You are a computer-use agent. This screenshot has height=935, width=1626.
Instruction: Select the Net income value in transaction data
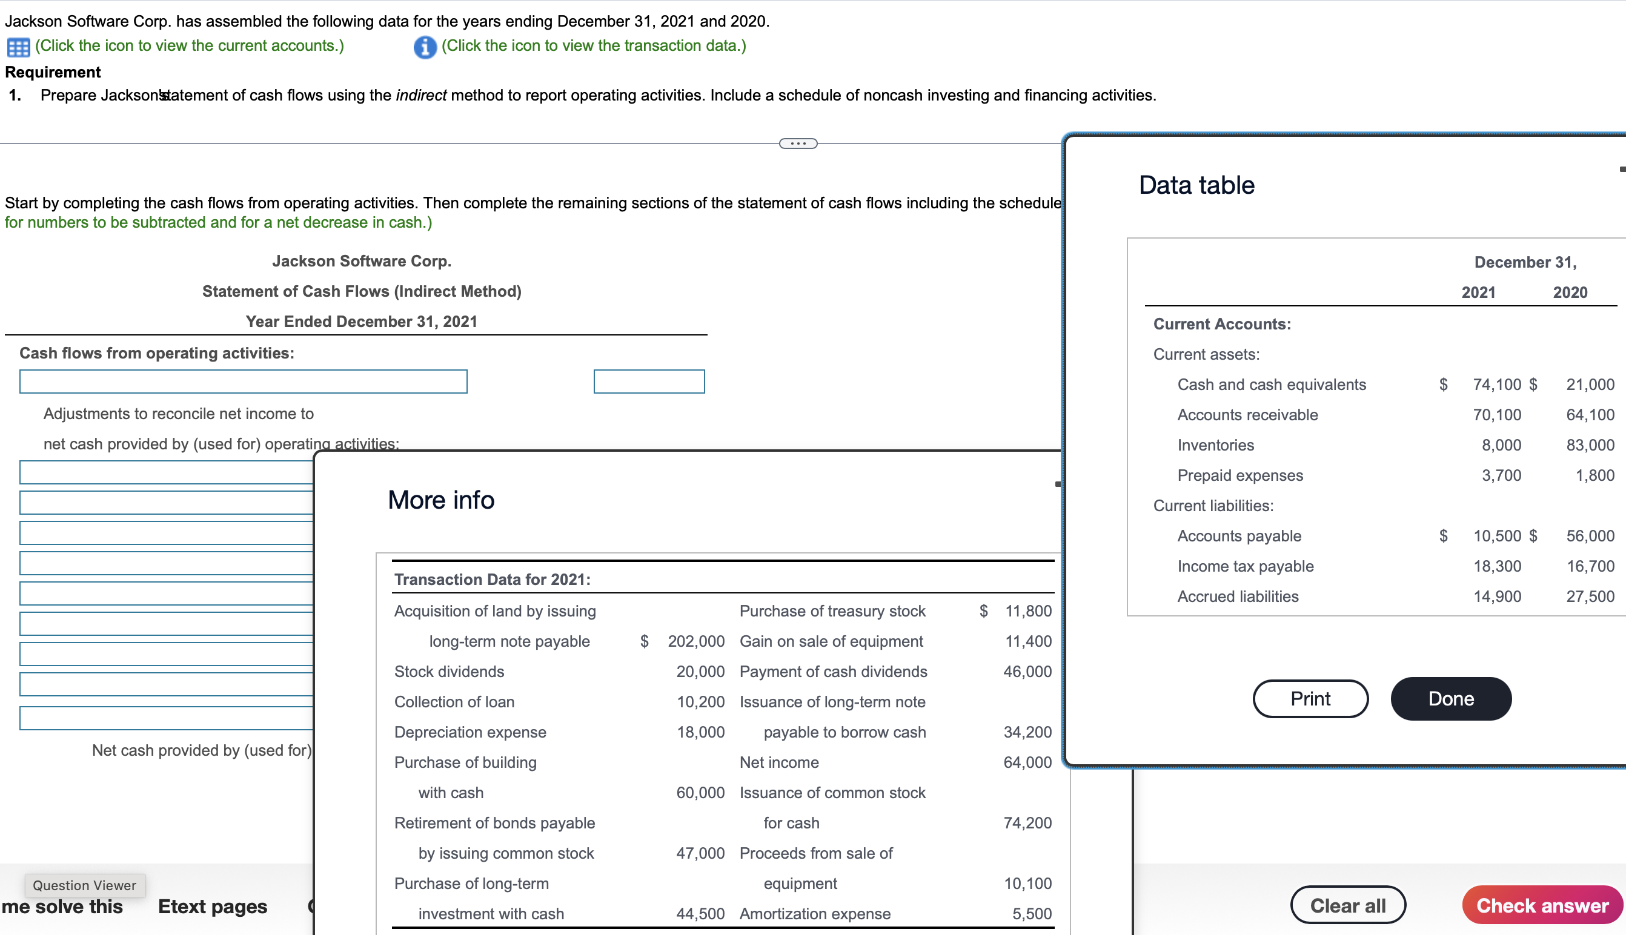pyautogui.click(x=1027, y=762)
